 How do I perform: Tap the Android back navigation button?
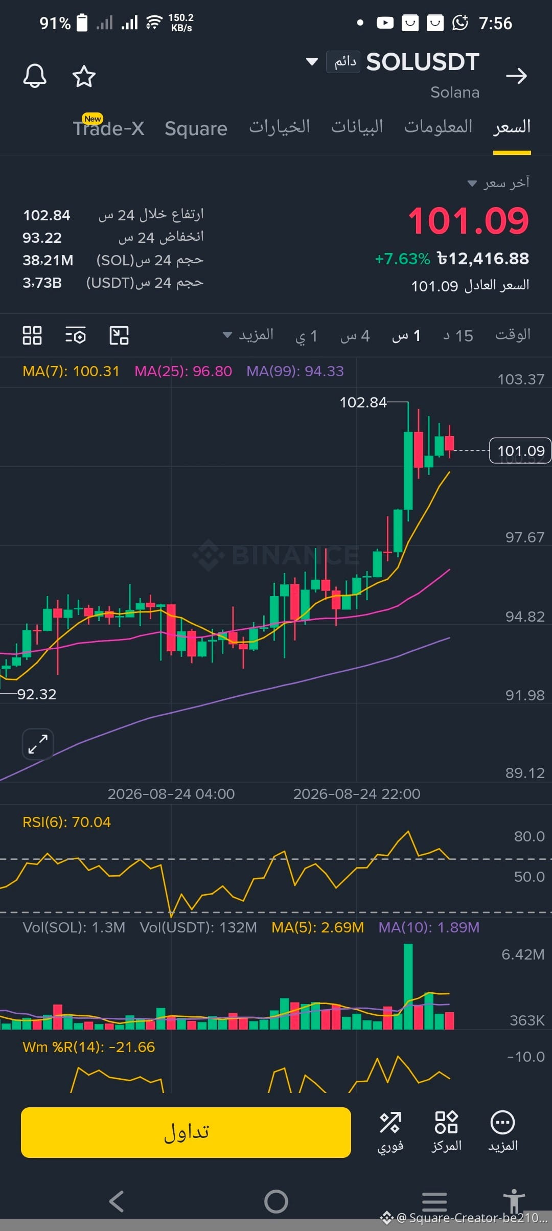pos(117,1201)
